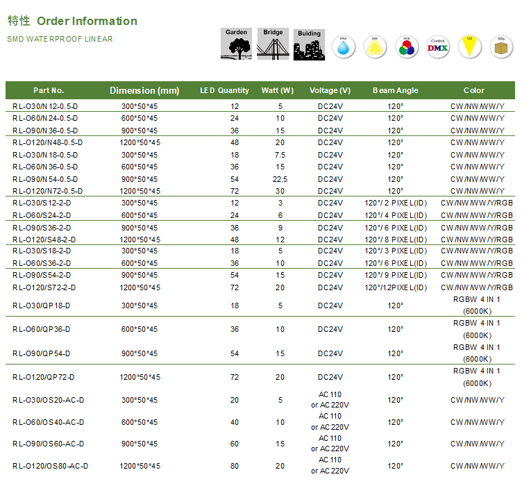Image resolution: width=522 pixels, height=486 pixels.
Task: Click the yellow 120 beam angle icon
Action: (470, 47)
